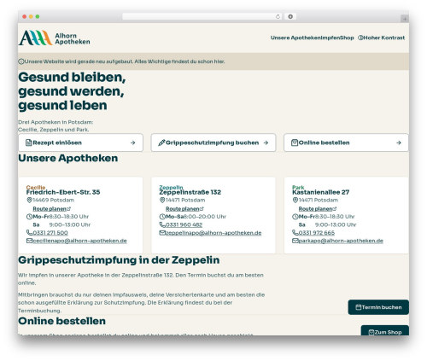Call phone number 0331 271 500
The image size is (427, 361).
(x=50, y=233)
